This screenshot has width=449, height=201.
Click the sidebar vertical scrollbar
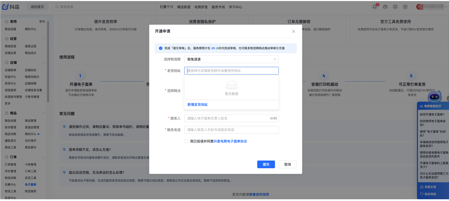(x=48, y=61)
